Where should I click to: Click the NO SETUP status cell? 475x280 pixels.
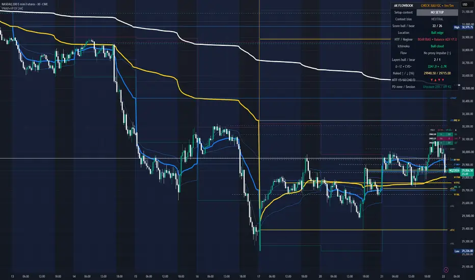(437, 12)
